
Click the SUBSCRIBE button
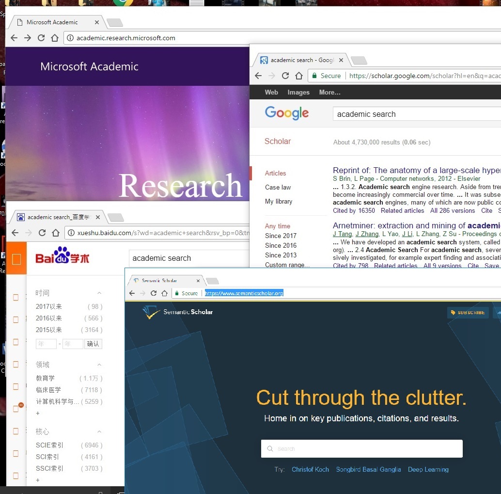coord(468,312)
